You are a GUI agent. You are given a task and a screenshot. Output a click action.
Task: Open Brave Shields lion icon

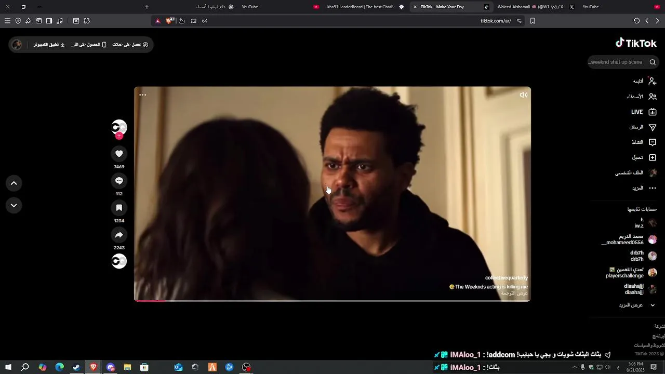point(169,21)
